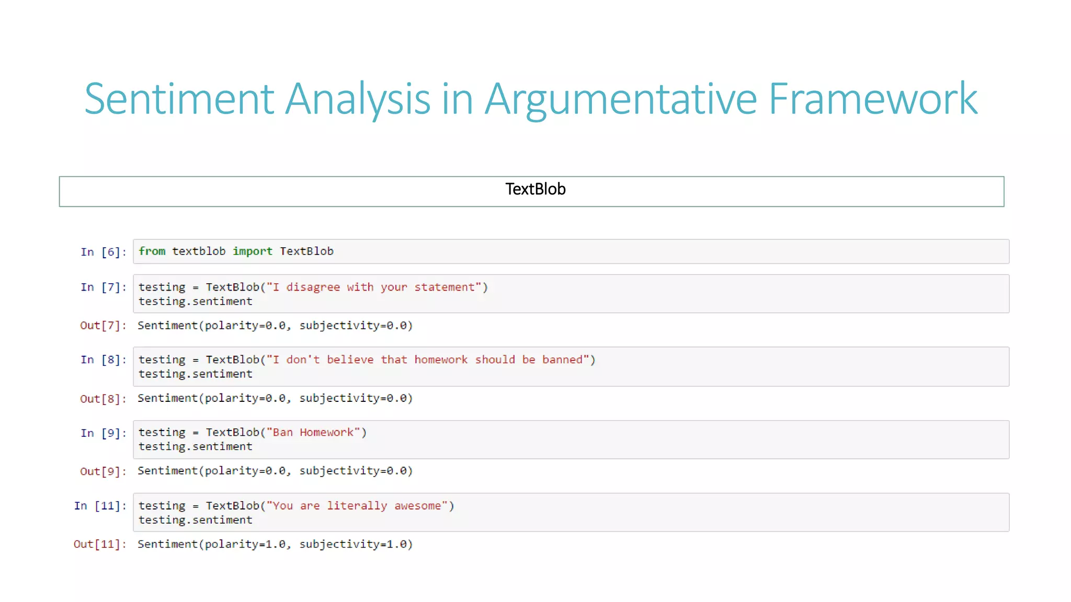Screen dimensions: 1071x602
Task: Focus the textblob import code cell
Action: [x=571, y=251]
